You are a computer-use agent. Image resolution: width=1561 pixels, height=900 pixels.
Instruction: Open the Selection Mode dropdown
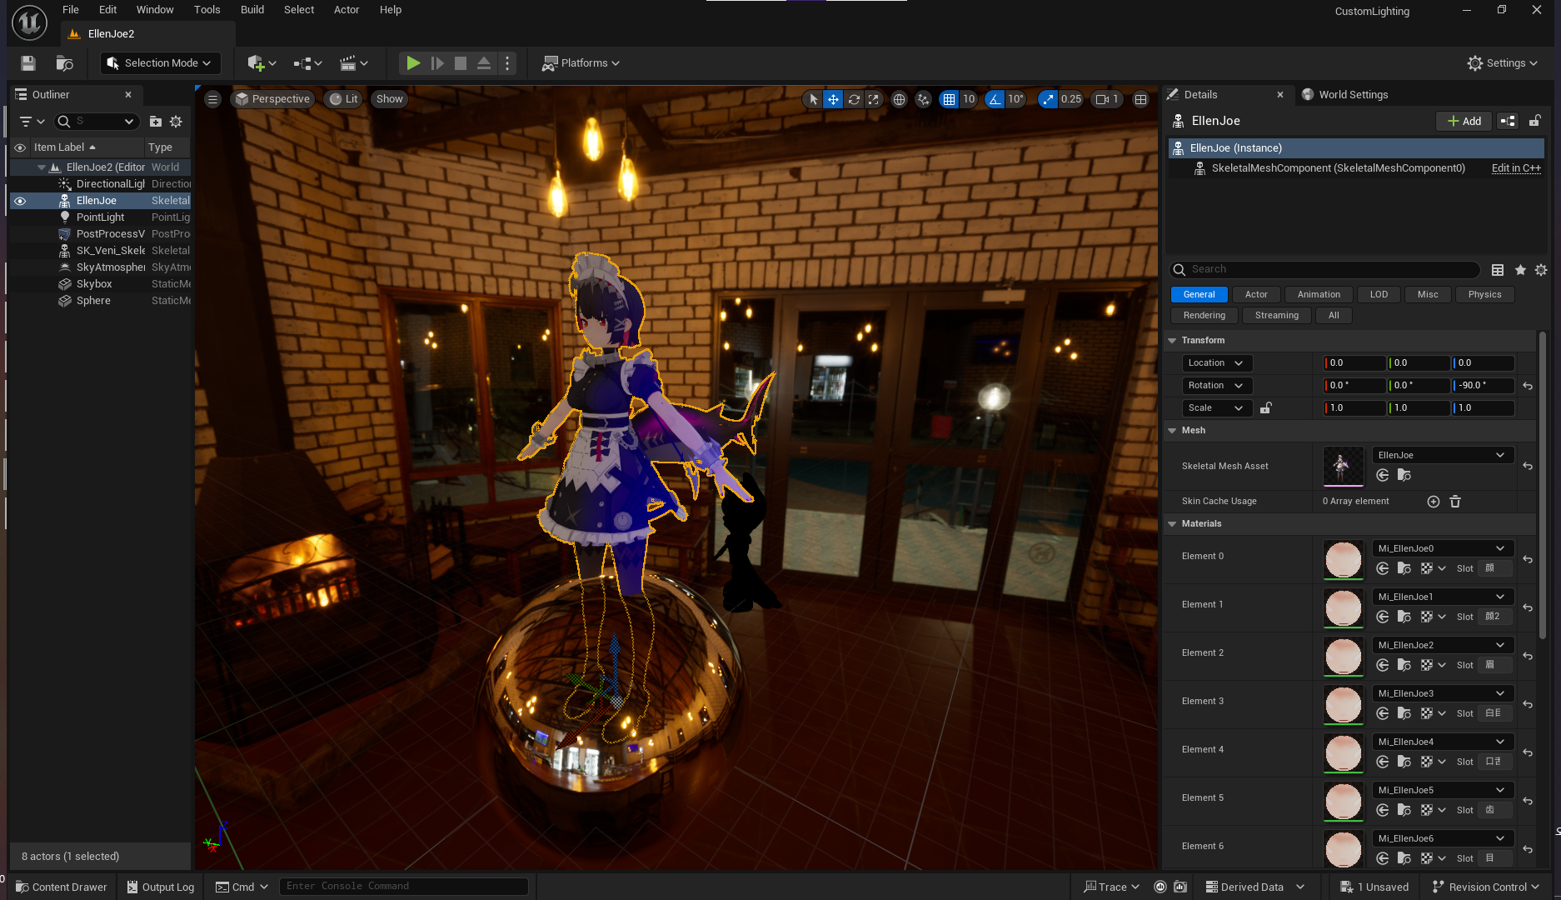pyautogui.click(x=160, y=63)
